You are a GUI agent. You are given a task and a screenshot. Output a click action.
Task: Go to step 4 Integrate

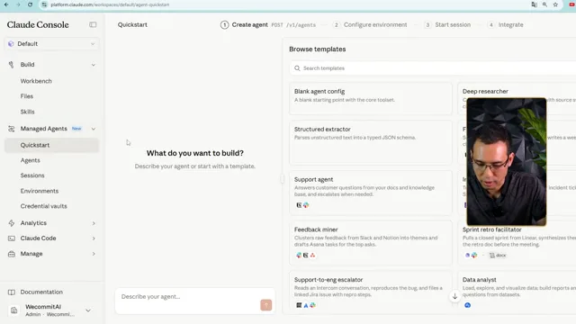pos(506,25)
